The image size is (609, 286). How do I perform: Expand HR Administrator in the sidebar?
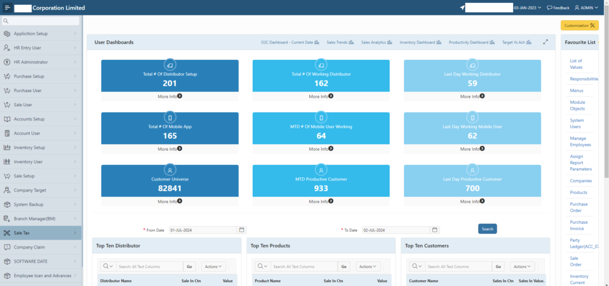pyautogui.click(x=40, y=62)
